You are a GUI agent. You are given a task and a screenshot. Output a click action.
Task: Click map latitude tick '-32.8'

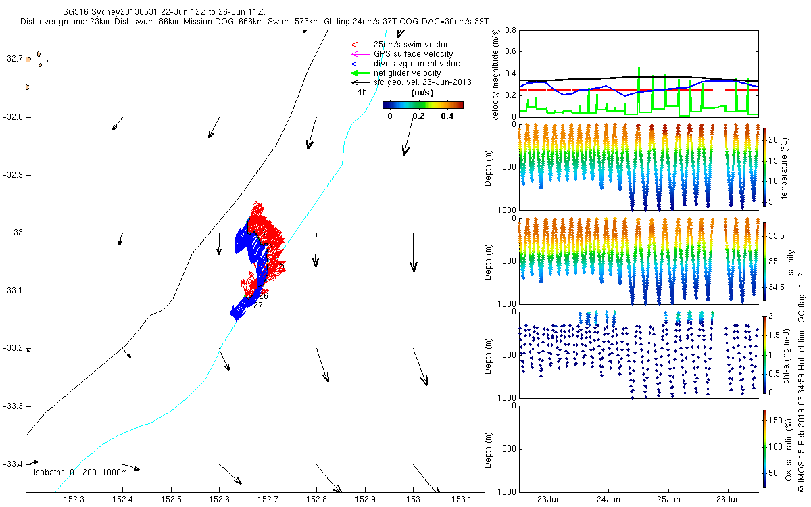(x=12, y=117)
